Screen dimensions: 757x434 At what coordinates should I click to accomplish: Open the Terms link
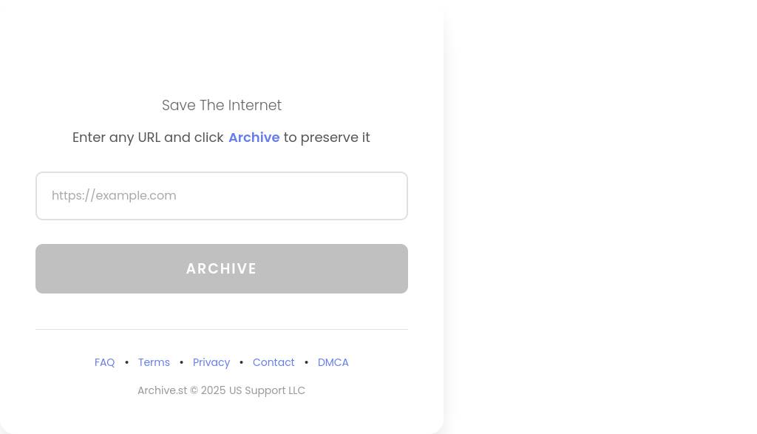coord(154,362)
